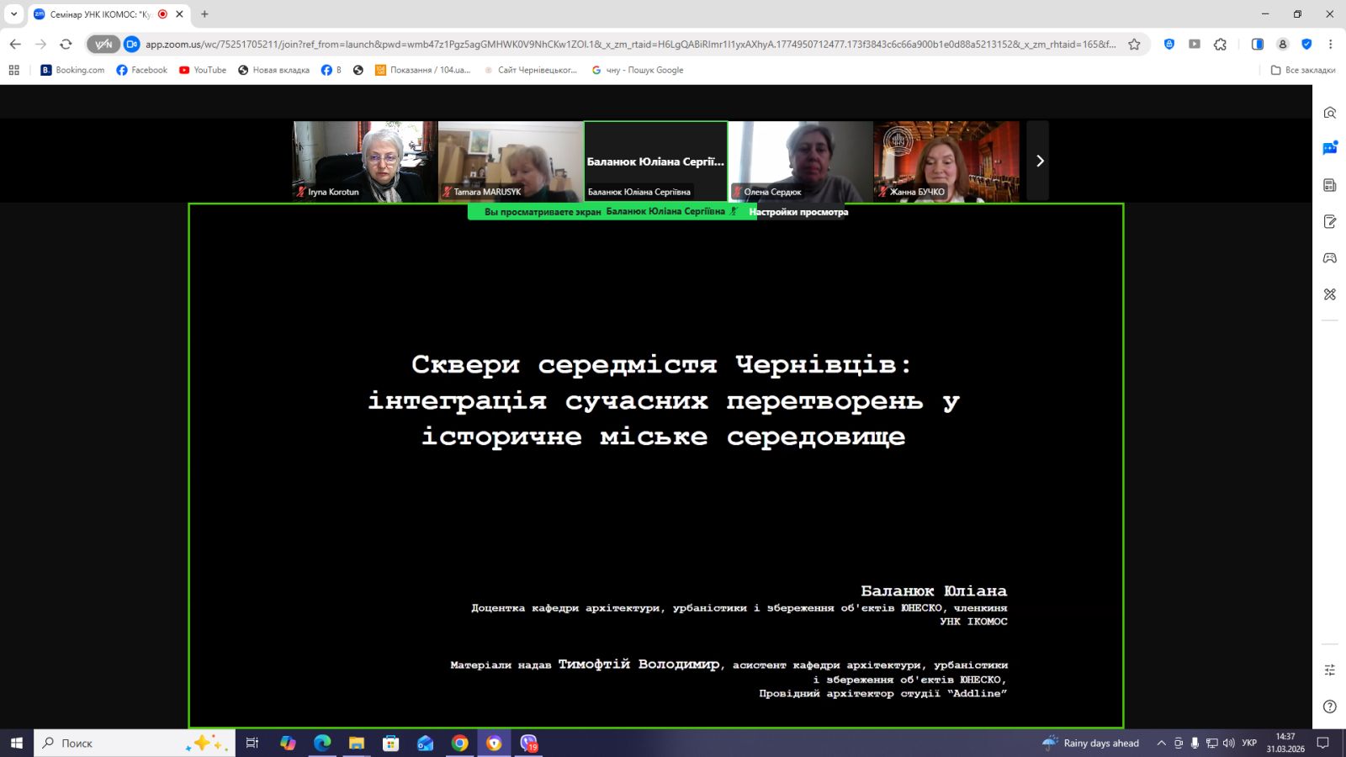Open the sidebar gamepad icon
Viewport: 1346px width, 757px height.
(1330, 257)
